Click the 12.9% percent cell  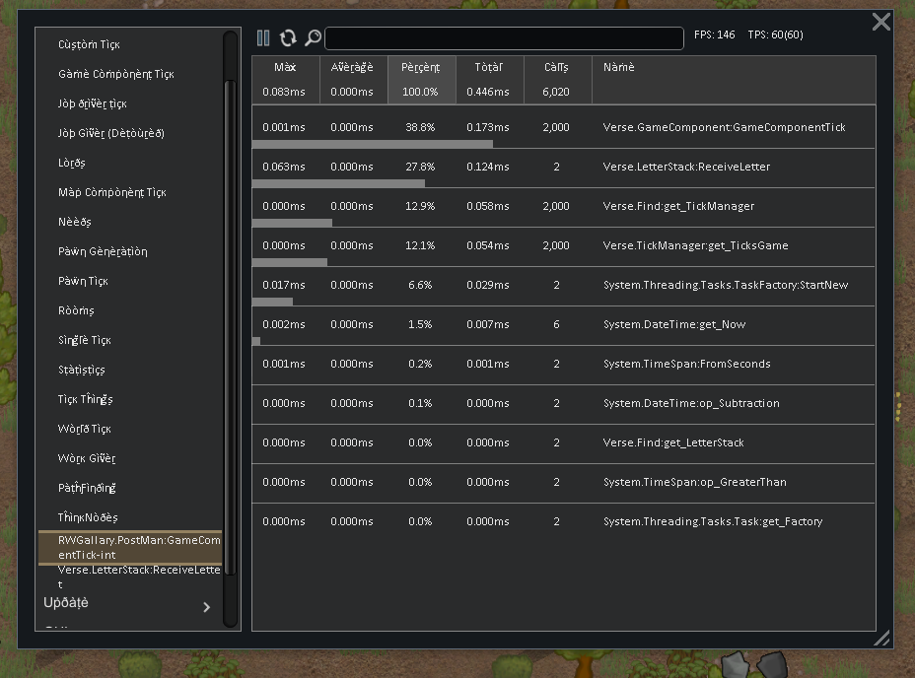click(420, 206)
